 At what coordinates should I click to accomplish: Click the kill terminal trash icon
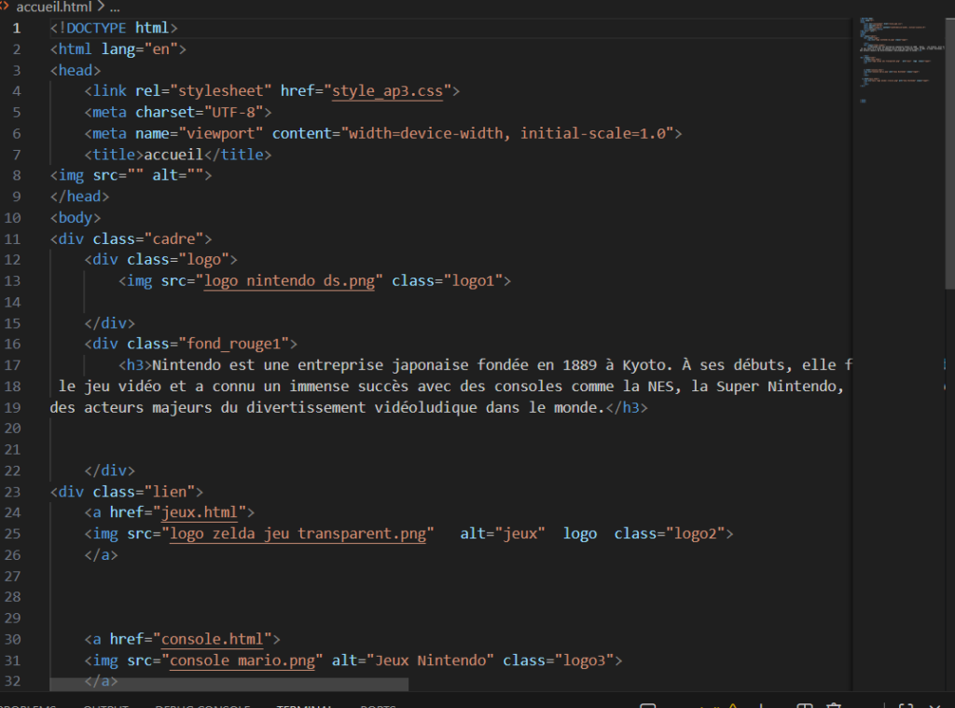(835, 706)
